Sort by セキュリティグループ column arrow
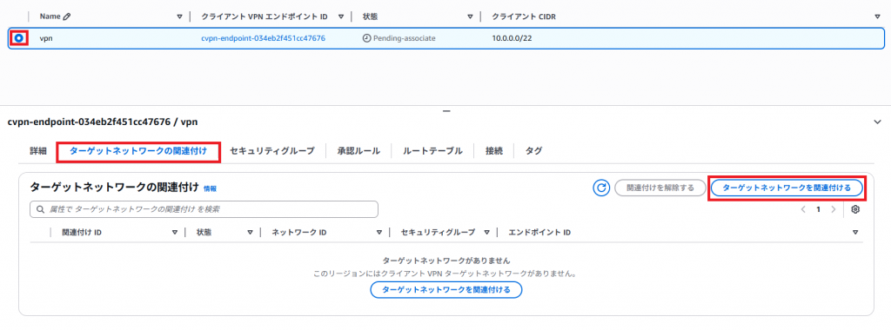Viewport: 891px width, 330px height. 486,233
